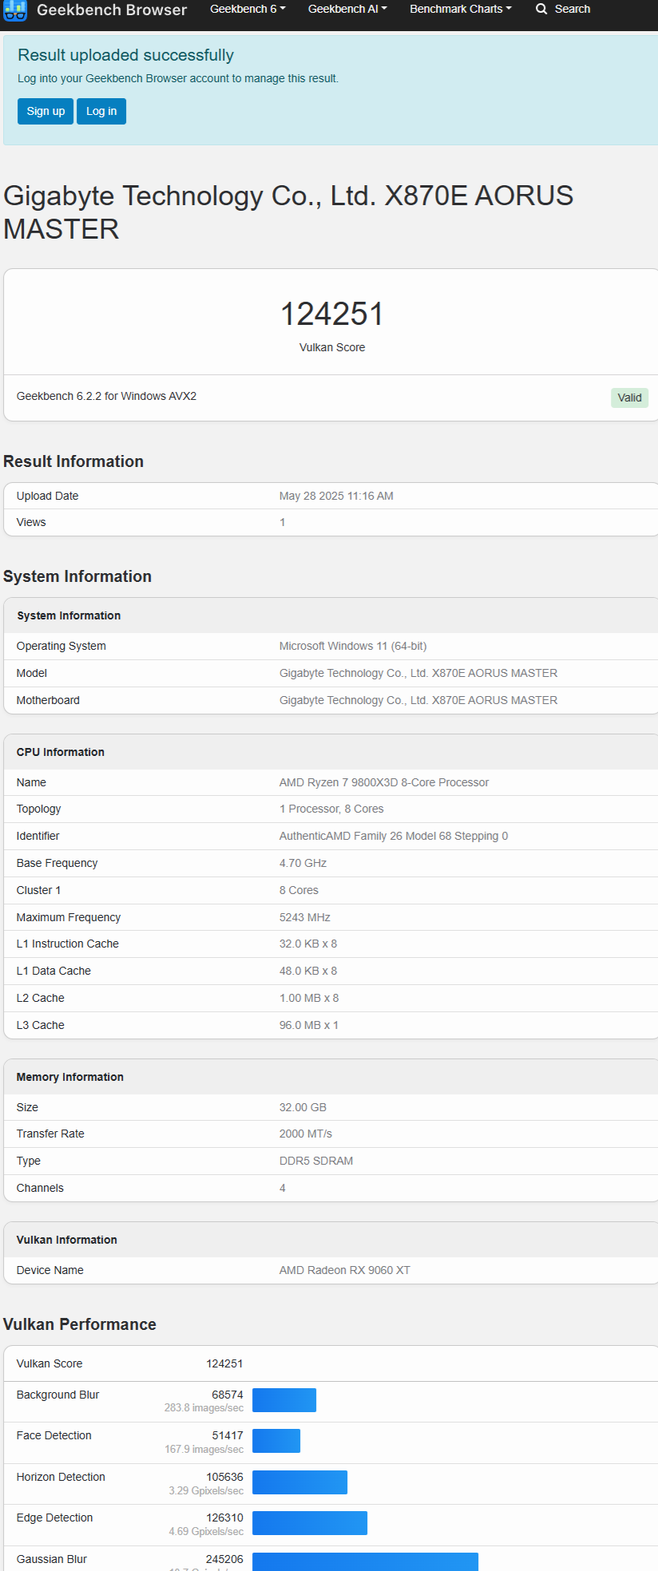Click the Gaussian Blur score bar
This screenshot has width=658, height=1571.
(x=365, y=1562)
